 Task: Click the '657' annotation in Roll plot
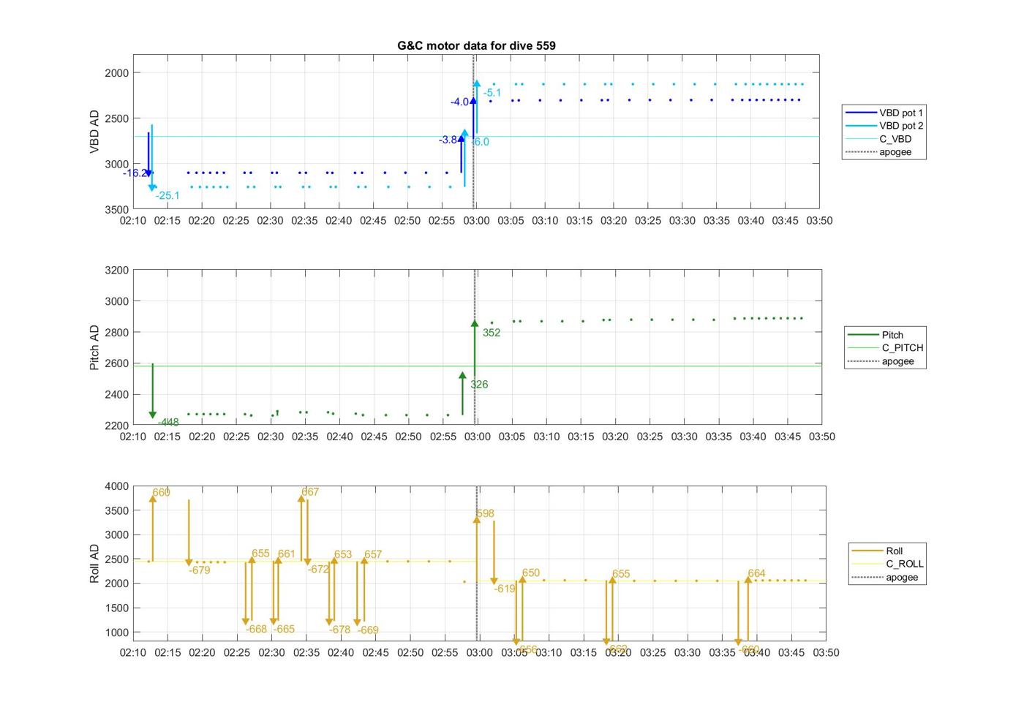click(373, 555)
